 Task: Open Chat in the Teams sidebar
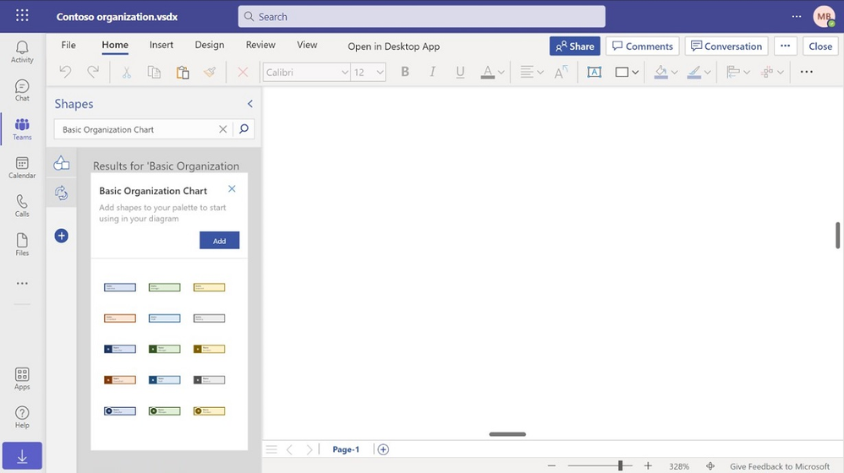pos(22,90)
